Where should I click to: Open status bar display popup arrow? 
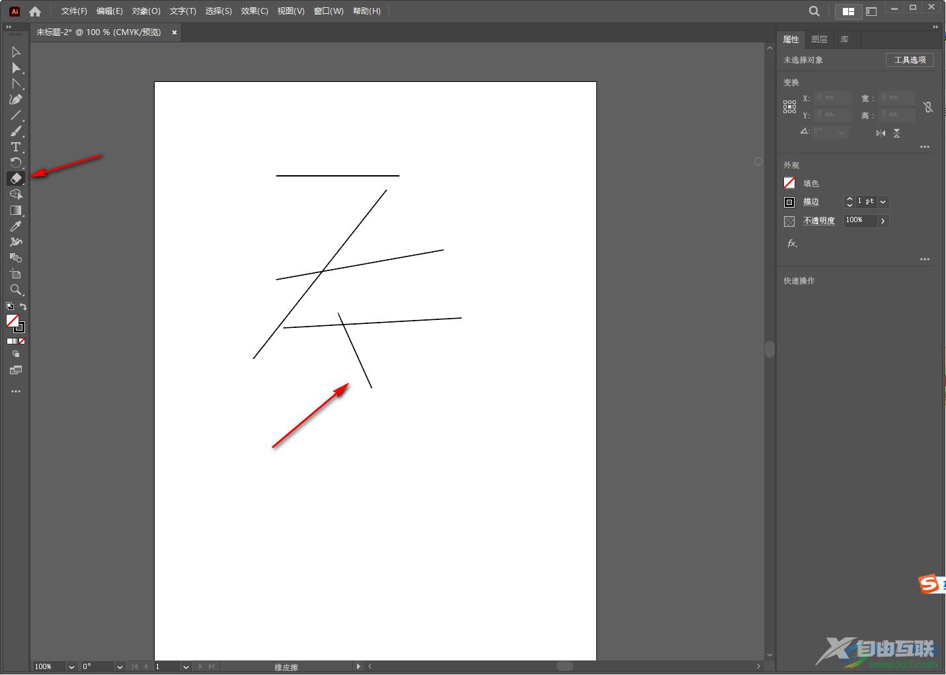359,666
